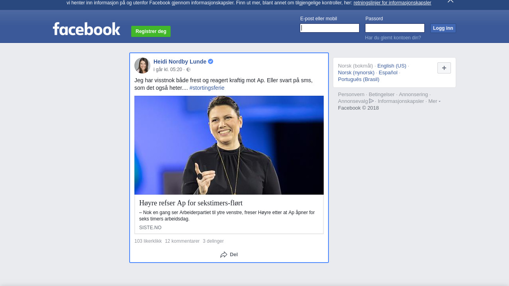Open the cookie guidelines link
The image size is (509, 286).
pos(392,3)
